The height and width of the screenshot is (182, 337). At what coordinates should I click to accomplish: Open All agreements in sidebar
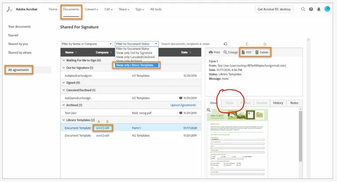(x=19, y=70)
